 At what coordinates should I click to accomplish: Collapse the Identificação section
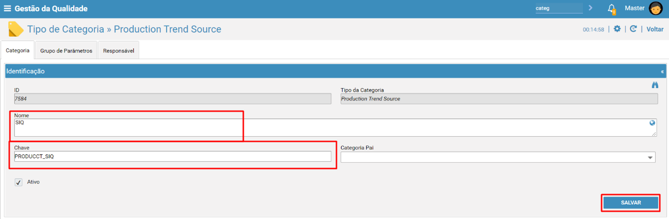tap(662, 72)
